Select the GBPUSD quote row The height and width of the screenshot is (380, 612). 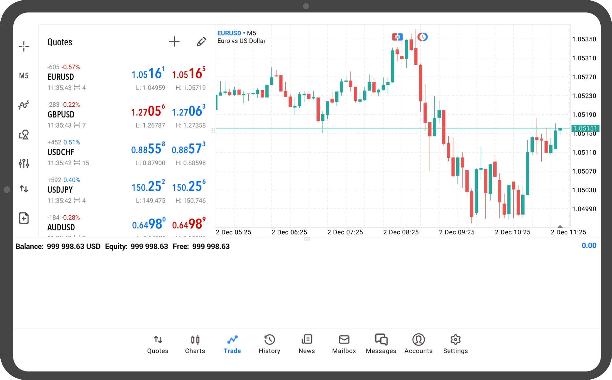[127, 115]
